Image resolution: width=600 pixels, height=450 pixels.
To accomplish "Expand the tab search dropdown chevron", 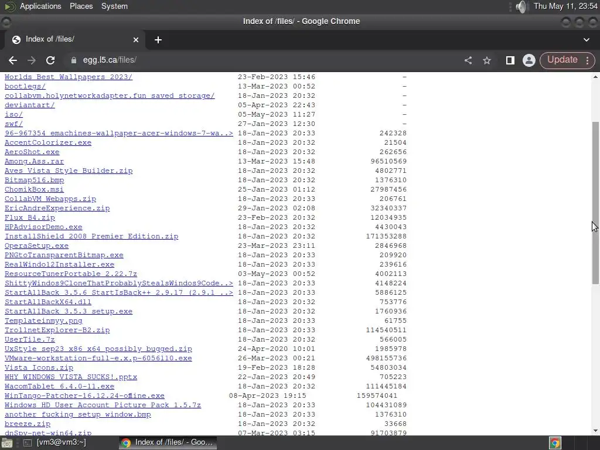I will click(x=586, y=40).
